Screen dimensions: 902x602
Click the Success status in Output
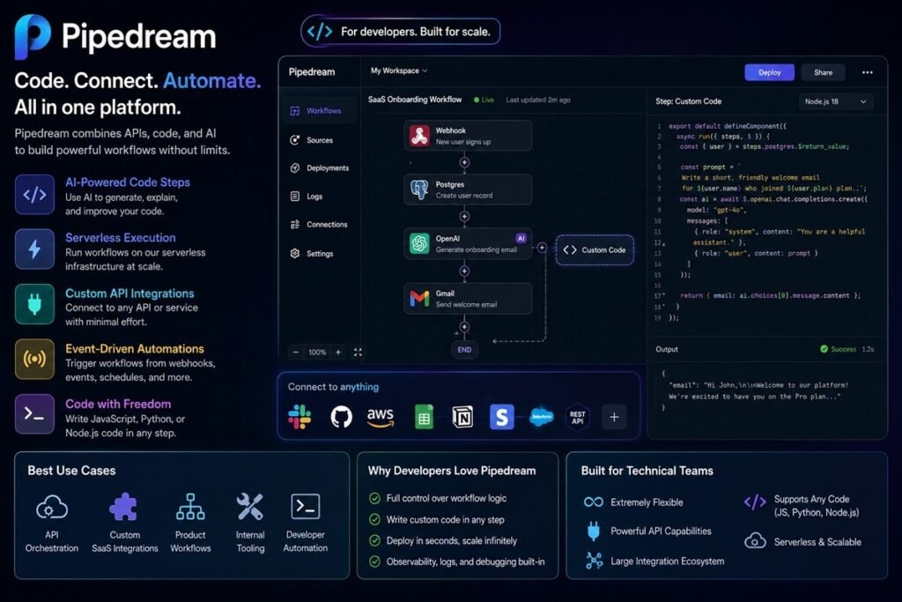pyautogui.click(x=839, y=349)
